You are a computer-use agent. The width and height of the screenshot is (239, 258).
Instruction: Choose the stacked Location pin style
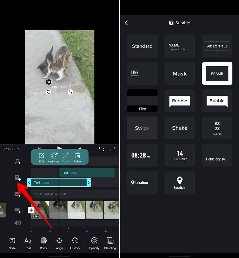click(180, 182)
